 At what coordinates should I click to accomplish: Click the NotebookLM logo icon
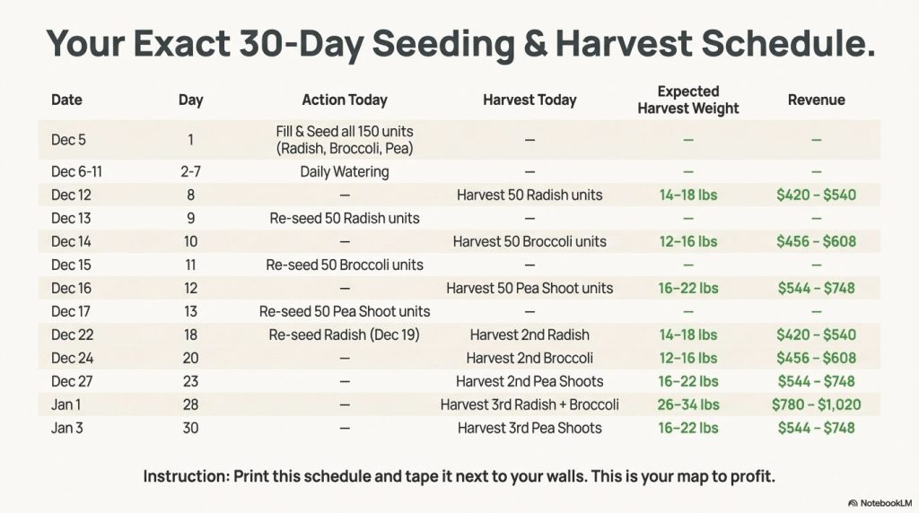[853, 502]
